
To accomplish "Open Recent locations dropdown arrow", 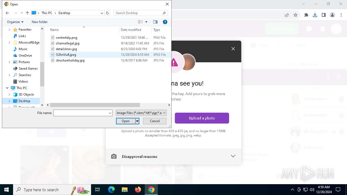I will click(22, 13).
